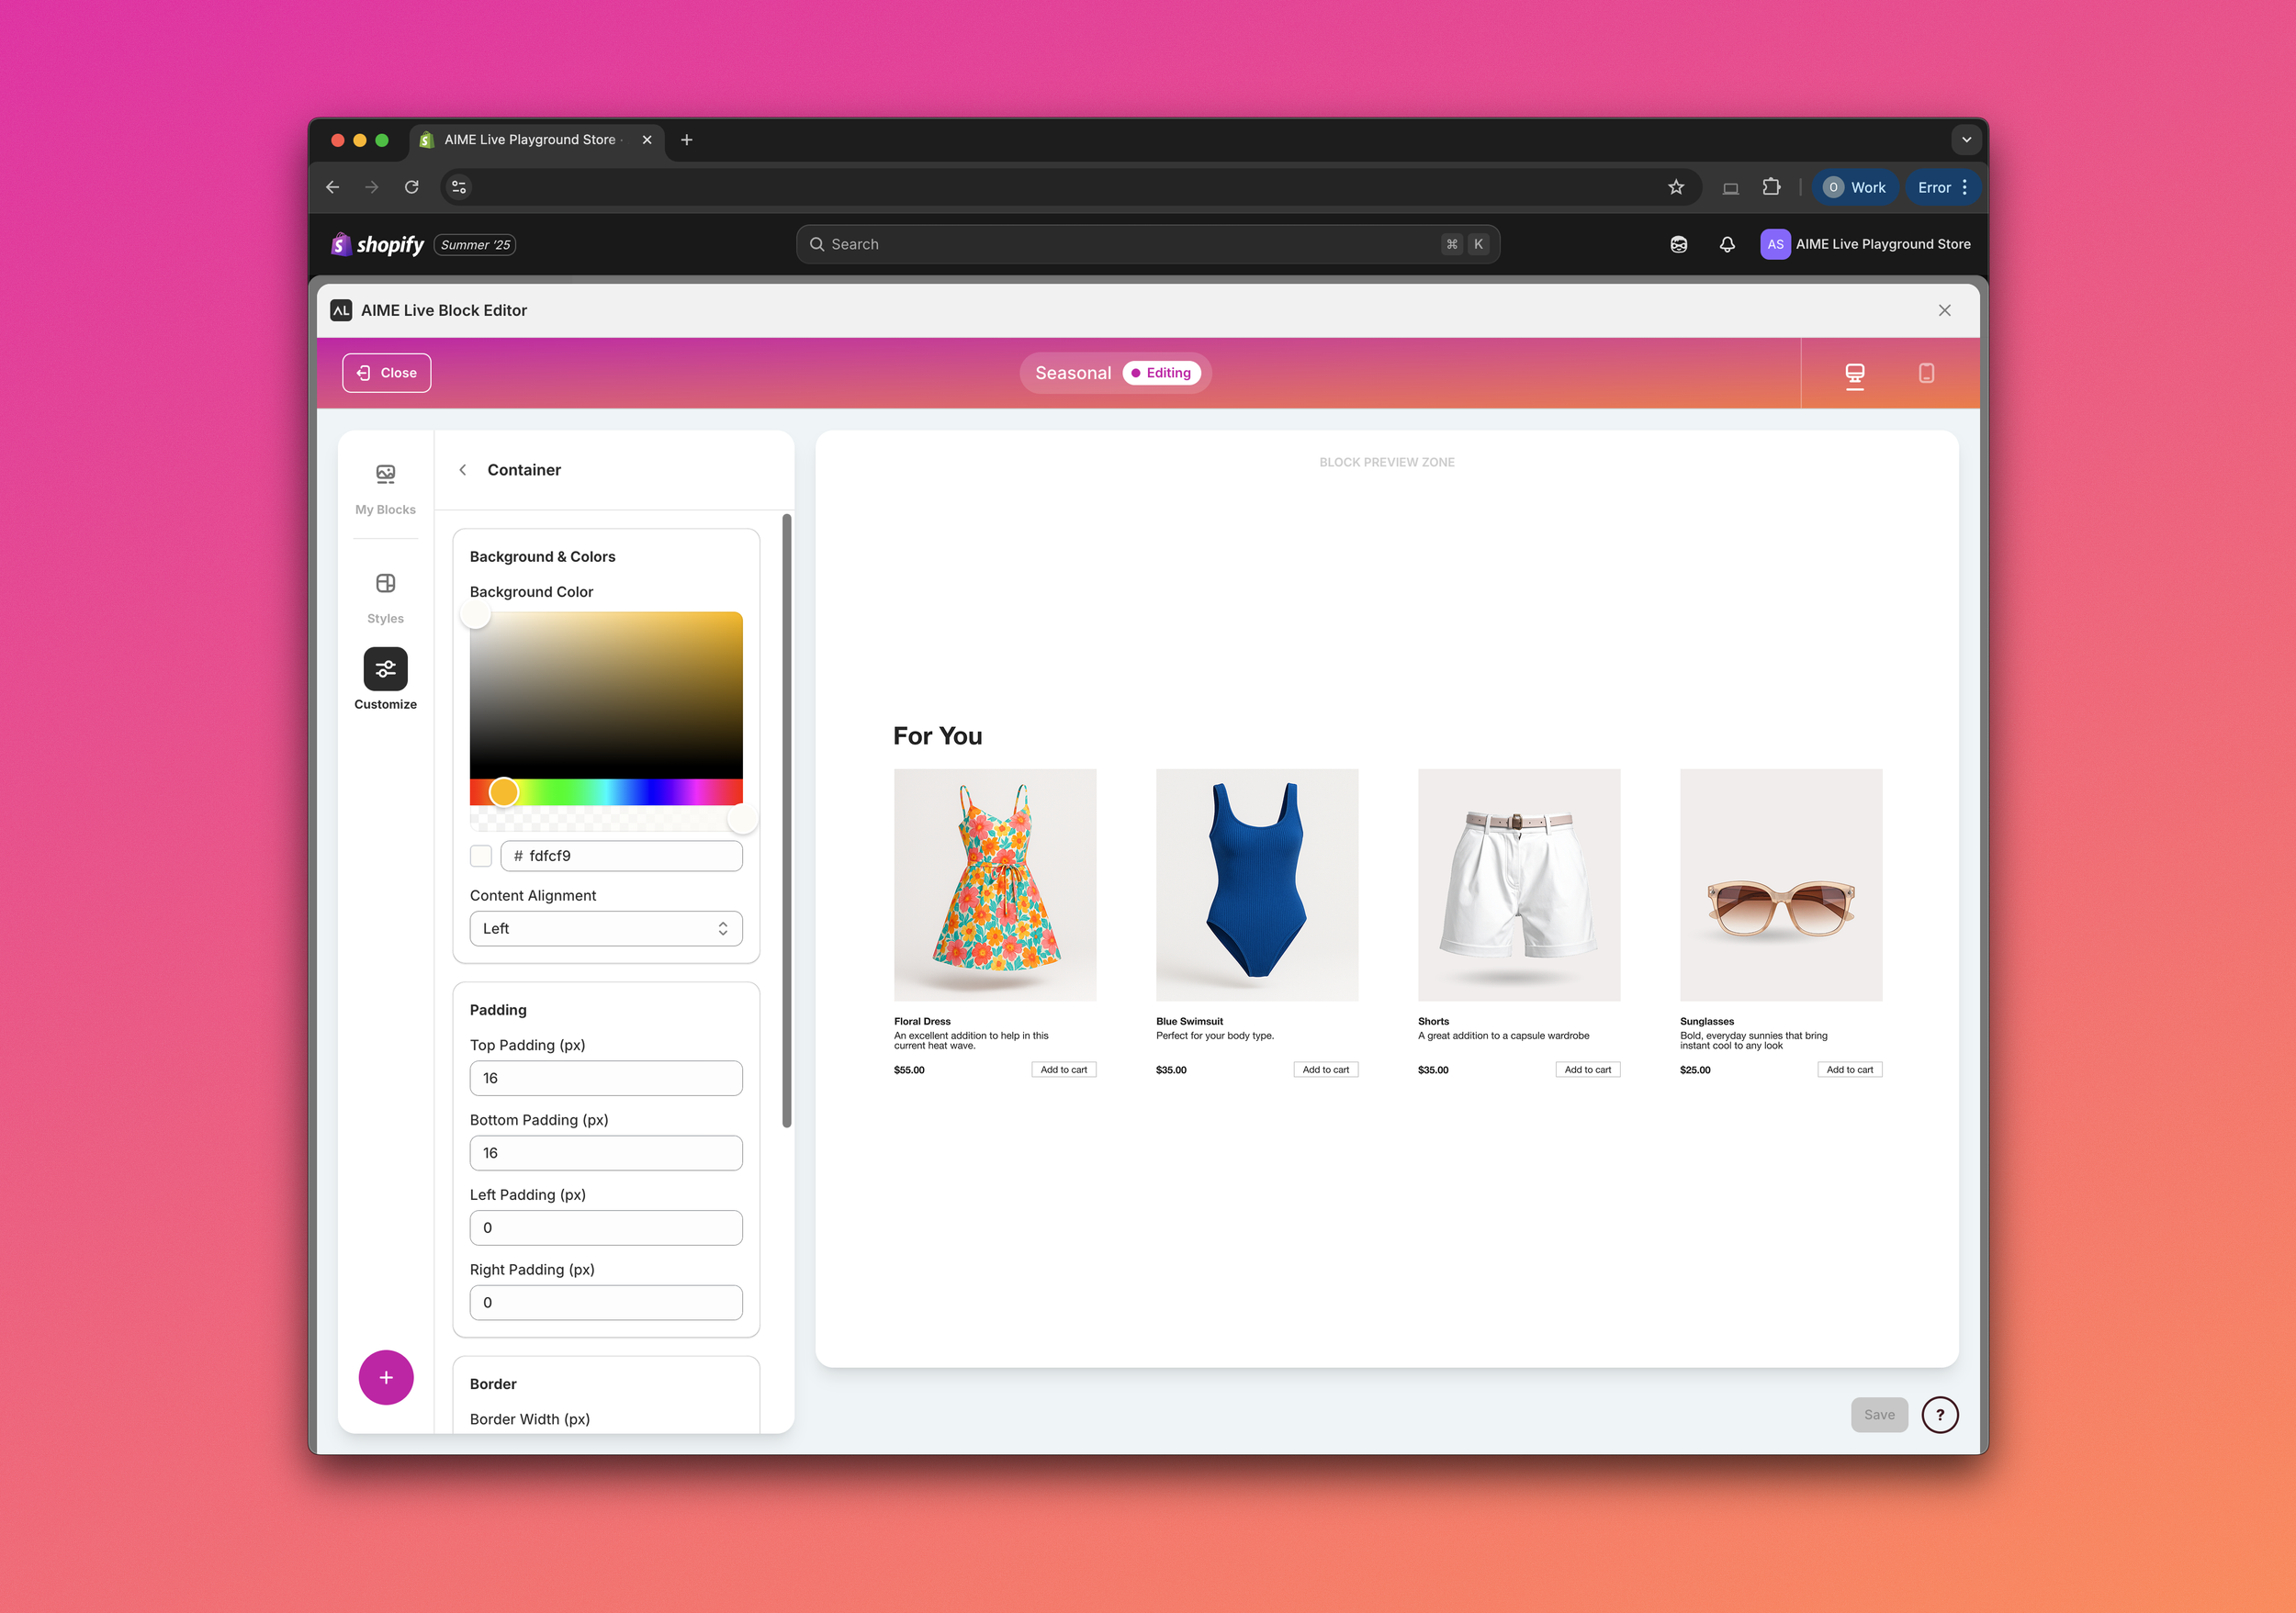Click the Close button in editor header
The image size is (2296, 1613).
[x=386, y=373]
